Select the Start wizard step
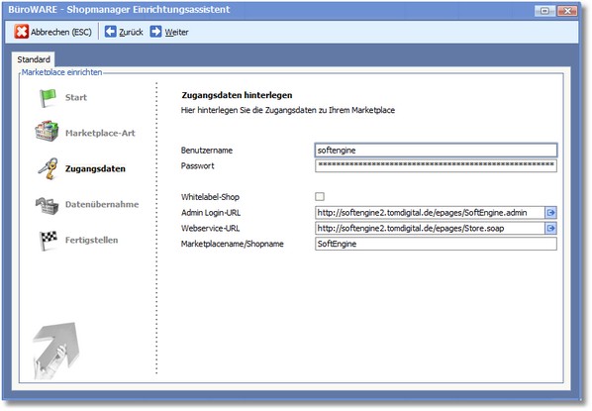Viewport: 592px width, 411px height. 76,97
